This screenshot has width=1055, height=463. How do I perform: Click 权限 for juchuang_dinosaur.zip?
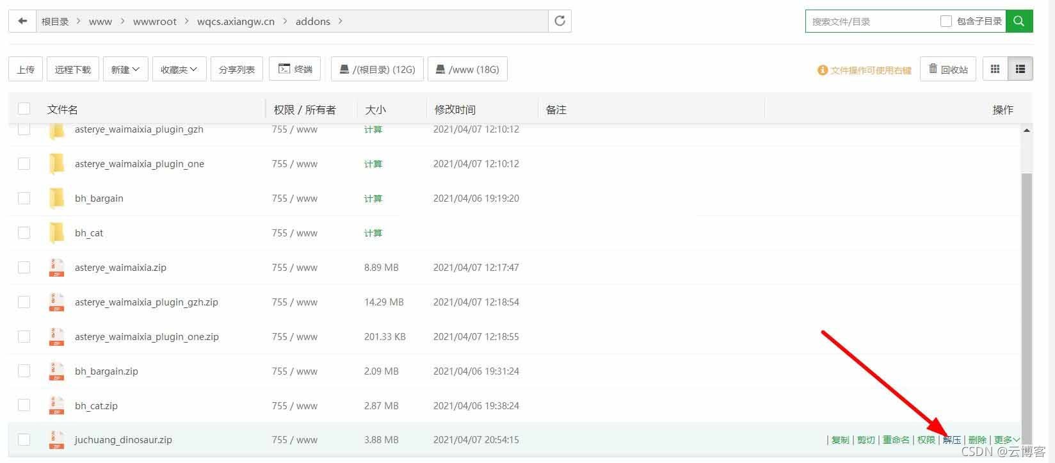point(926,440)
